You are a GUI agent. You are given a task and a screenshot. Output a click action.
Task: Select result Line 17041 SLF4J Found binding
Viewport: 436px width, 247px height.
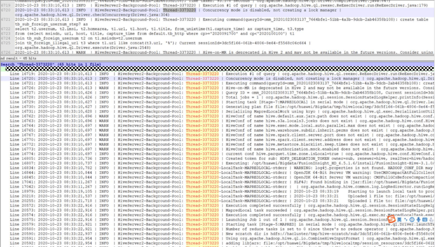(218, 182)
